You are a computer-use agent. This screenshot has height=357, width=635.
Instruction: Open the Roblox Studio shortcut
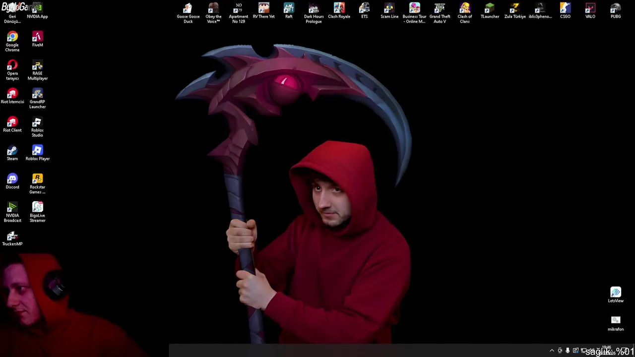(37, 127)
